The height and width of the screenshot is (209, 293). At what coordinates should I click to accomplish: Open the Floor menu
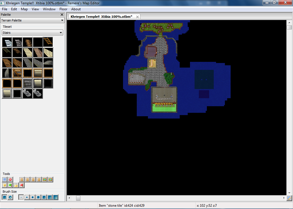click(x=63, y=9)
